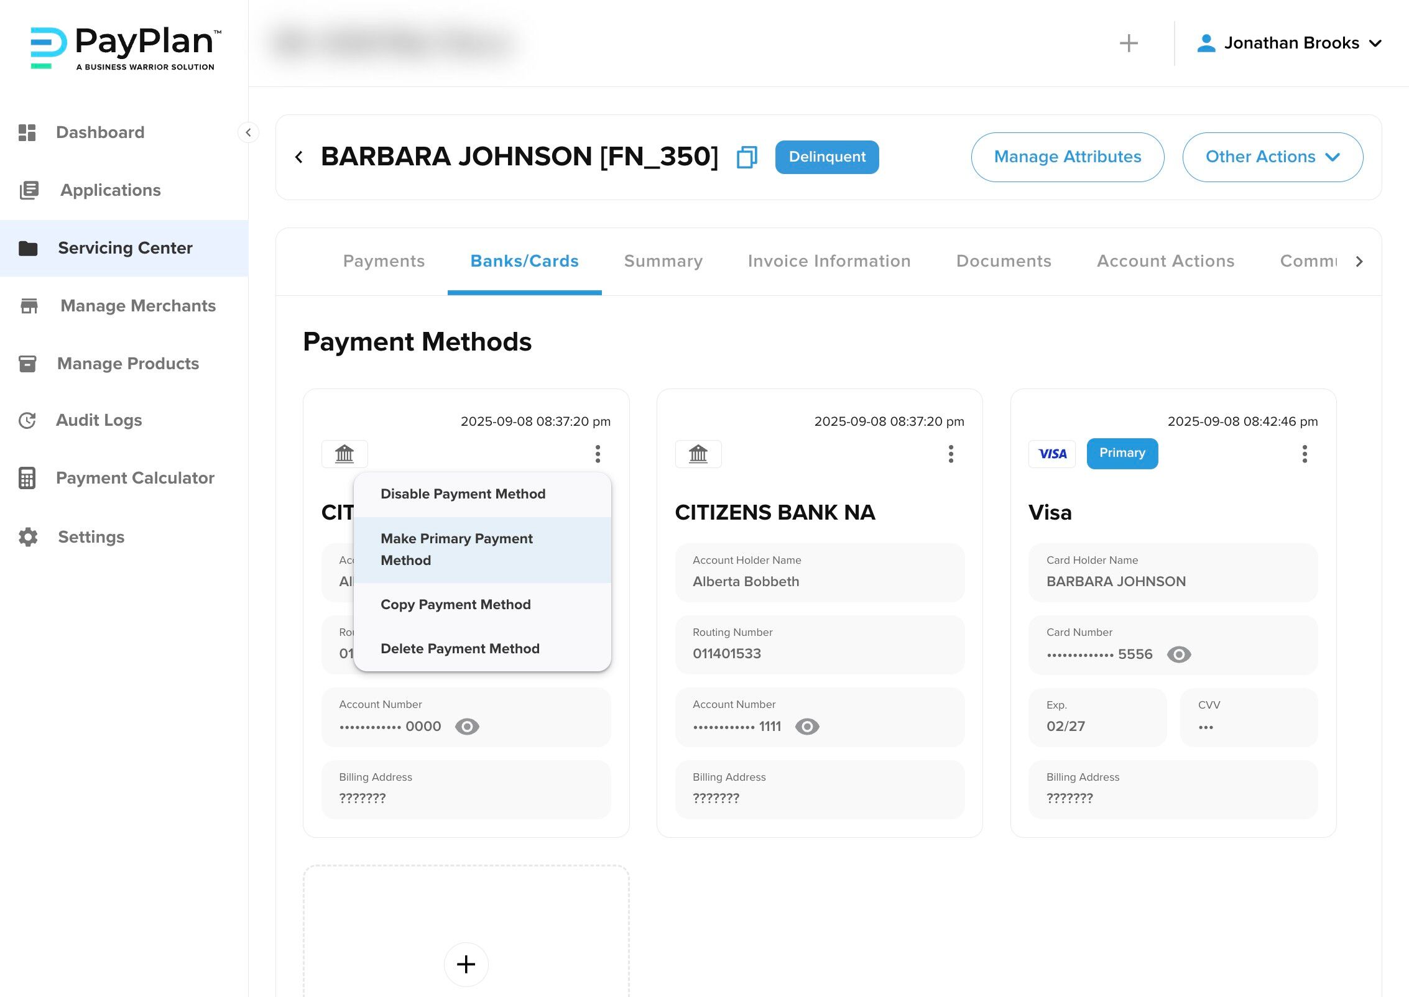1409x997 pixels.
Task: Collapse the sidebar with chevron button
Action: click(x=248, y=132)
